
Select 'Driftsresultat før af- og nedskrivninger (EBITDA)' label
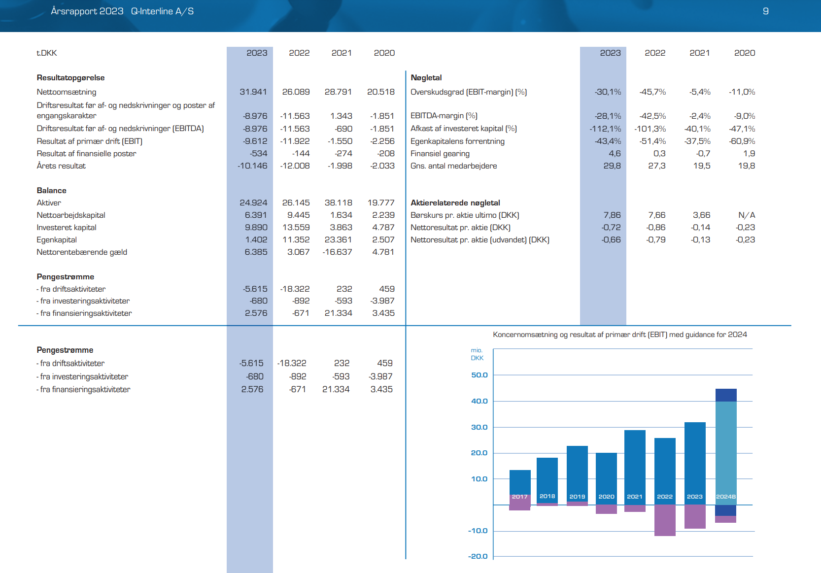120,128
